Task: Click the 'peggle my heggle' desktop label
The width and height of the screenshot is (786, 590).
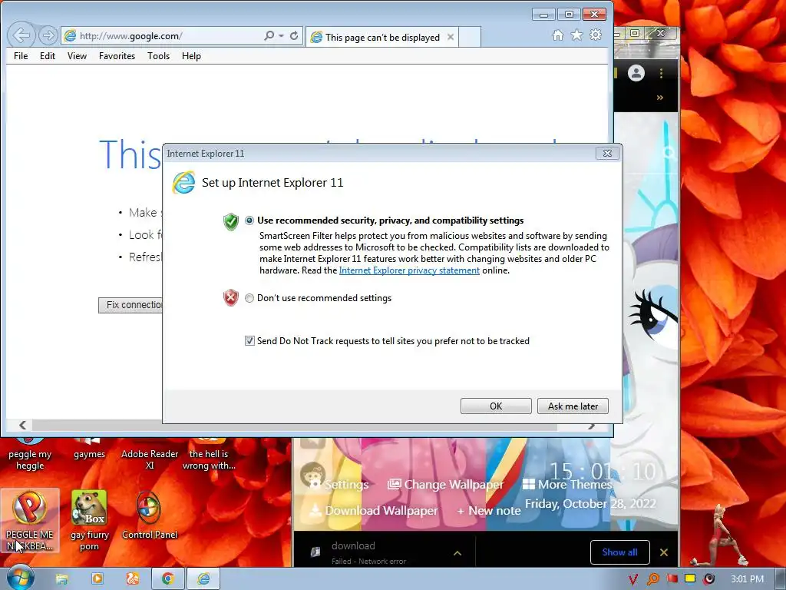Action: click(x=30, y=459)
